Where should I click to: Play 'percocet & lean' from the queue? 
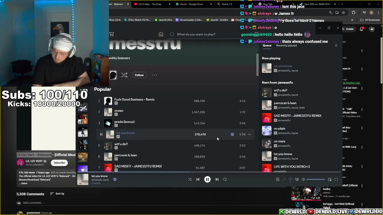[301, 105]
